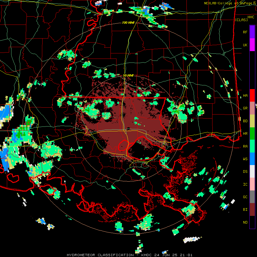Screen dimensions: 257x257
Task: Click the WS legend label
Action: pos(245,159)
